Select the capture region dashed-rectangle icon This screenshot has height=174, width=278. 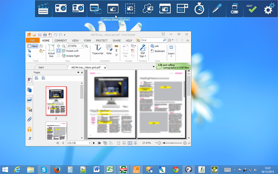130,9
